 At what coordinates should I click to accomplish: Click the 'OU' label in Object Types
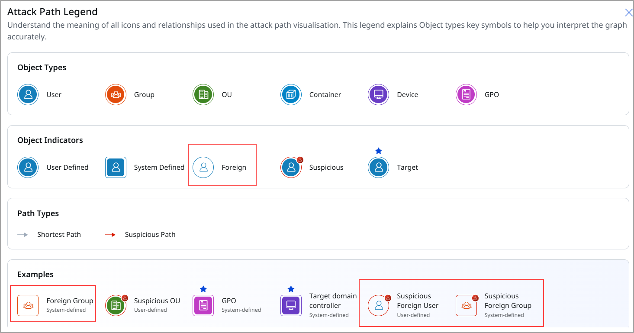coord(227,94)
